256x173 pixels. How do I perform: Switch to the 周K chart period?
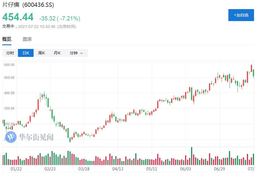[41, 53]
